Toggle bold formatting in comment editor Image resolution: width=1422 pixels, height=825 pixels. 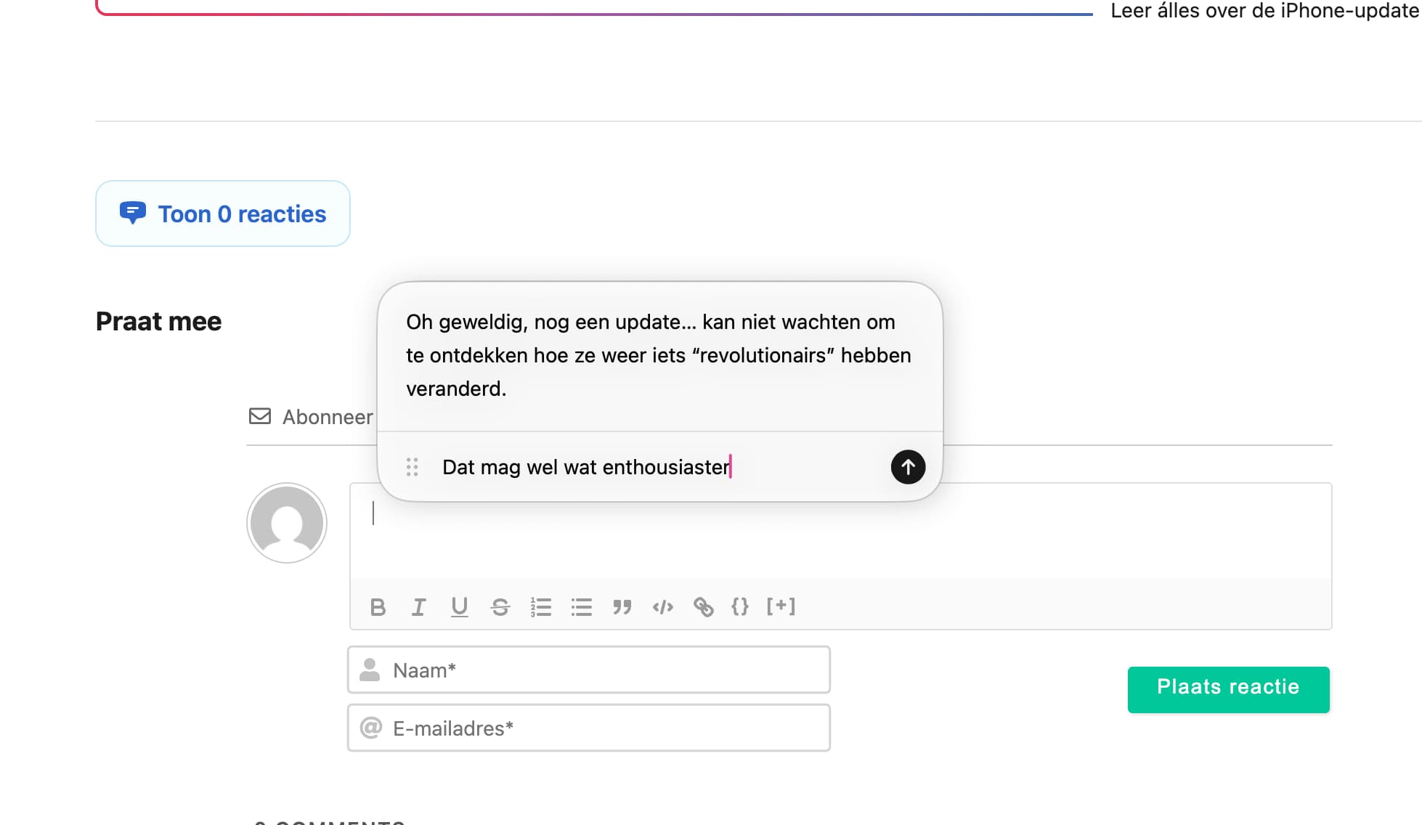[378, 607]
